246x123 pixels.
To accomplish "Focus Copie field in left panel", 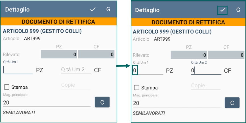I will (x=76, y=85).
